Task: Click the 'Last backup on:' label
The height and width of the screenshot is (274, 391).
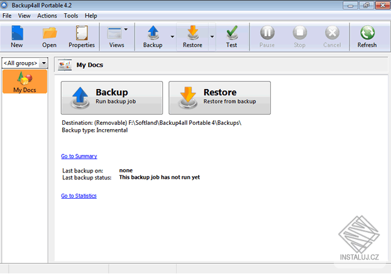Action: point(82,171)
